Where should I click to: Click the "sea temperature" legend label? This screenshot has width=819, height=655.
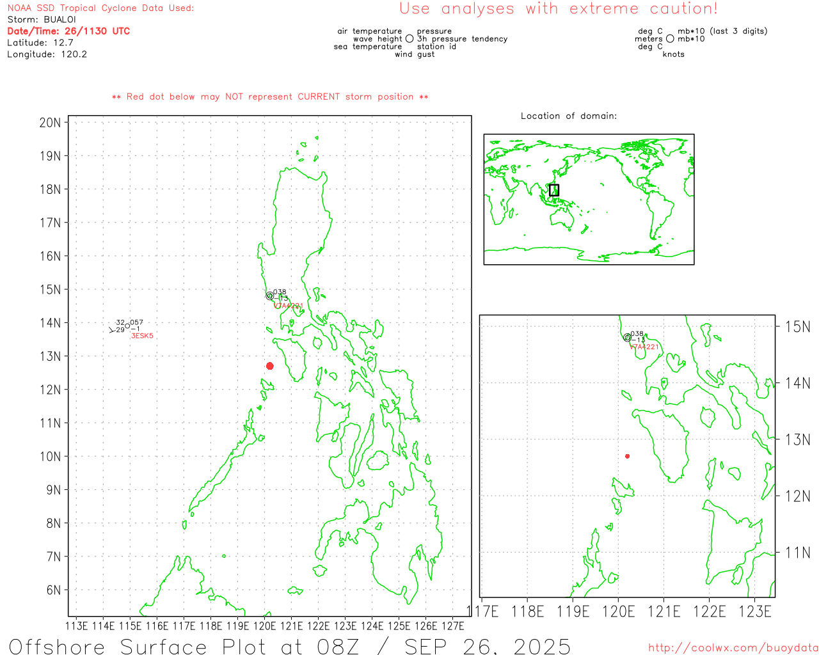(x=368, y=46)
